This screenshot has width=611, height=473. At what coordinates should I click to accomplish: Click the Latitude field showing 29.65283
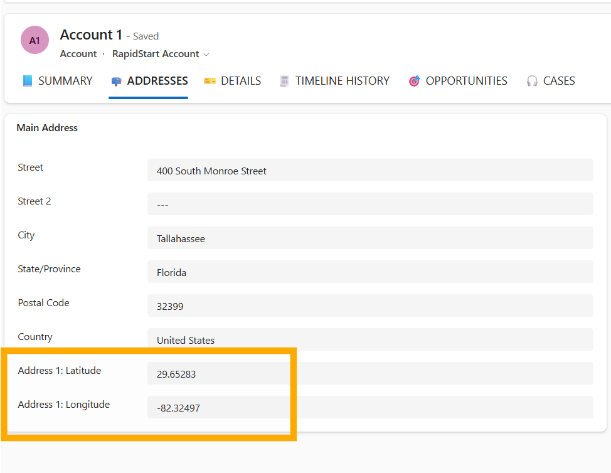[370, 374]
